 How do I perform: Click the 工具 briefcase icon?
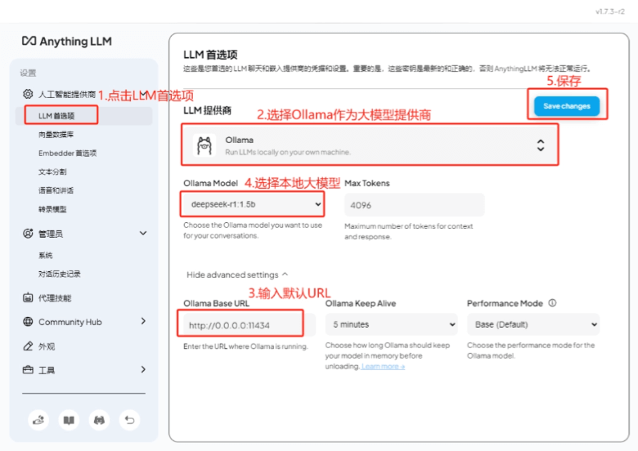tap(28, 370)
